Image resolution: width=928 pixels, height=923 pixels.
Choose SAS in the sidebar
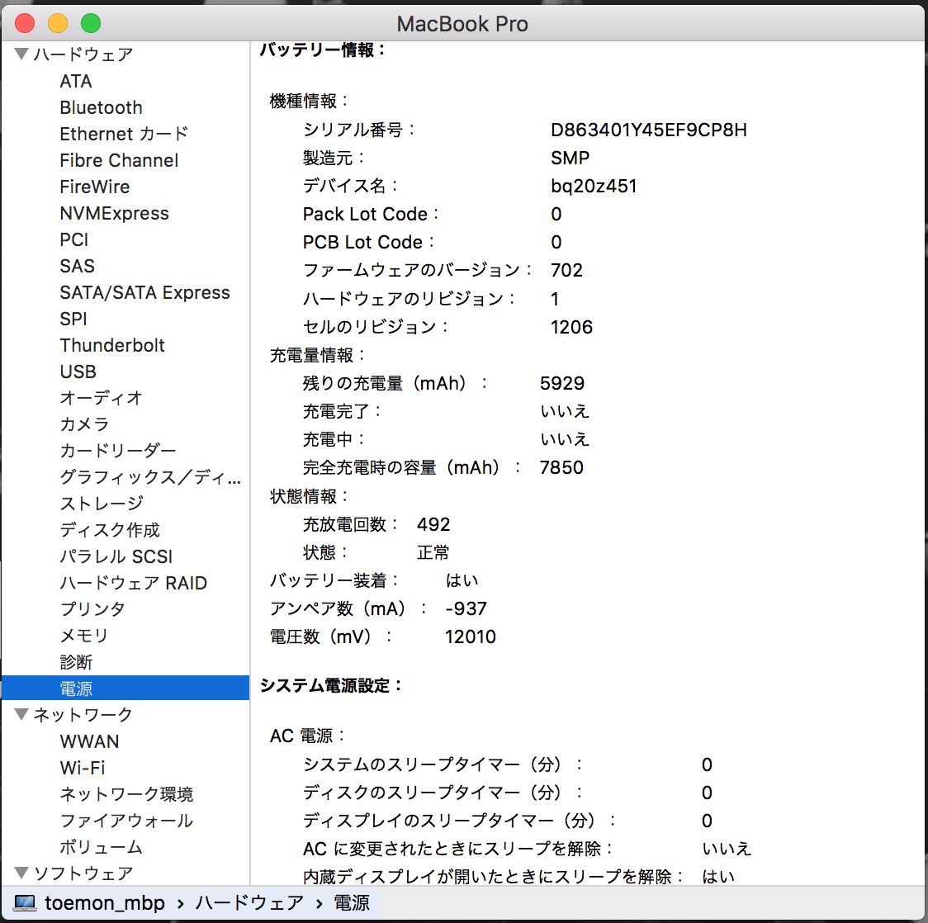[x=77, y=266]
